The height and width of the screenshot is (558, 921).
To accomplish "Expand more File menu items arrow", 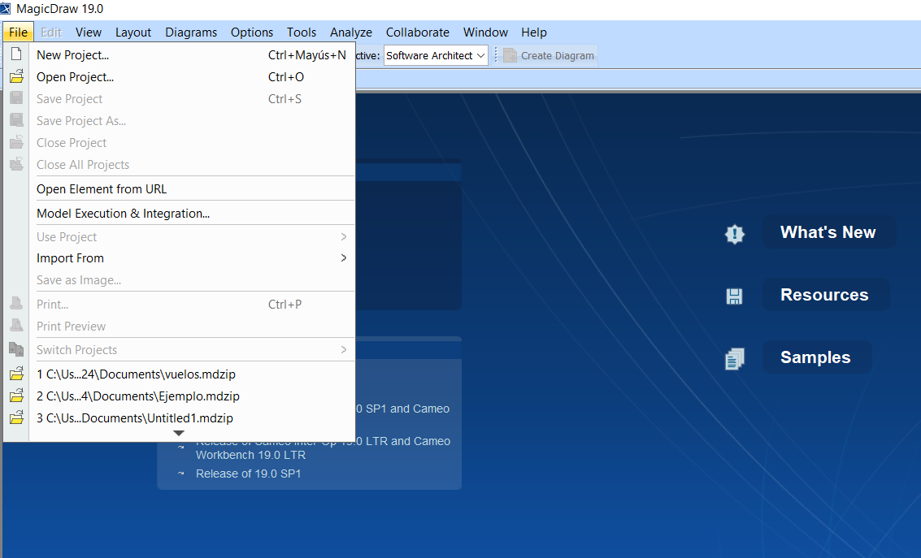I will point(179,433).
